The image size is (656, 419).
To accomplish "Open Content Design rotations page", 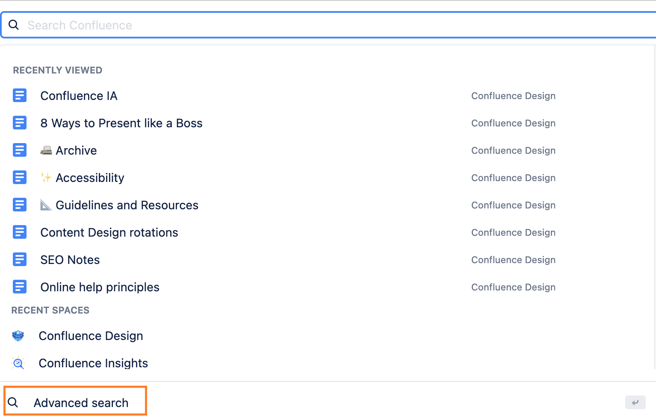I will coord(109,232).
